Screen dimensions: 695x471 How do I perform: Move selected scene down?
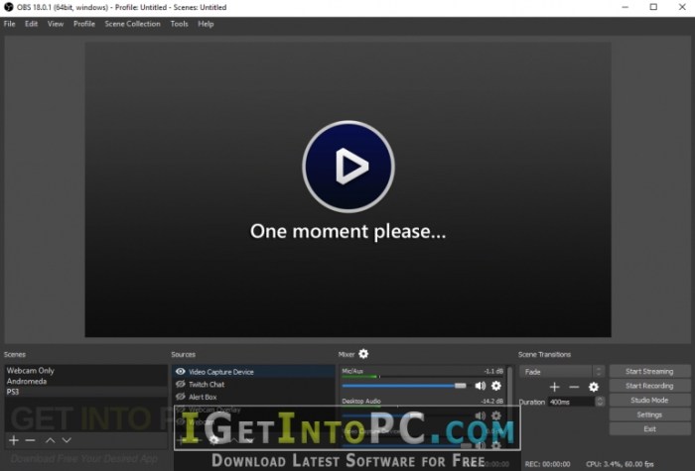(x=67, y=440)
